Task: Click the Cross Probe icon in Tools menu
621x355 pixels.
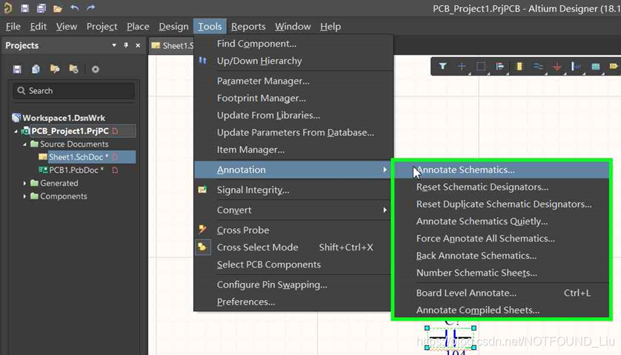Action: (x=202, y=229)
